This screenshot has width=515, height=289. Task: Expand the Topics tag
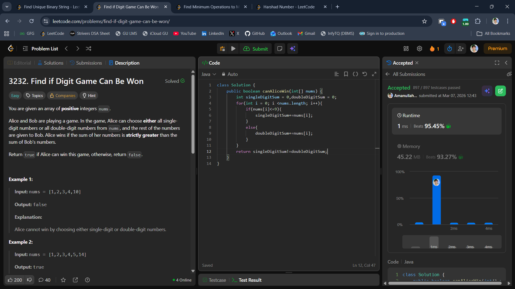click(x=34, y=96)
